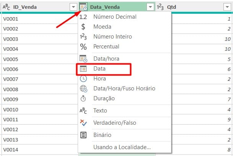This screenshot has width=233, height=156.
Task: Pick the Texto data type option
Action: tap(100, 111)
